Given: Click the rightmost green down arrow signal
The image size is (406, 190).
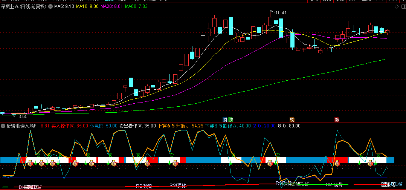Looking at the screenshot, I should pos(376,164).
